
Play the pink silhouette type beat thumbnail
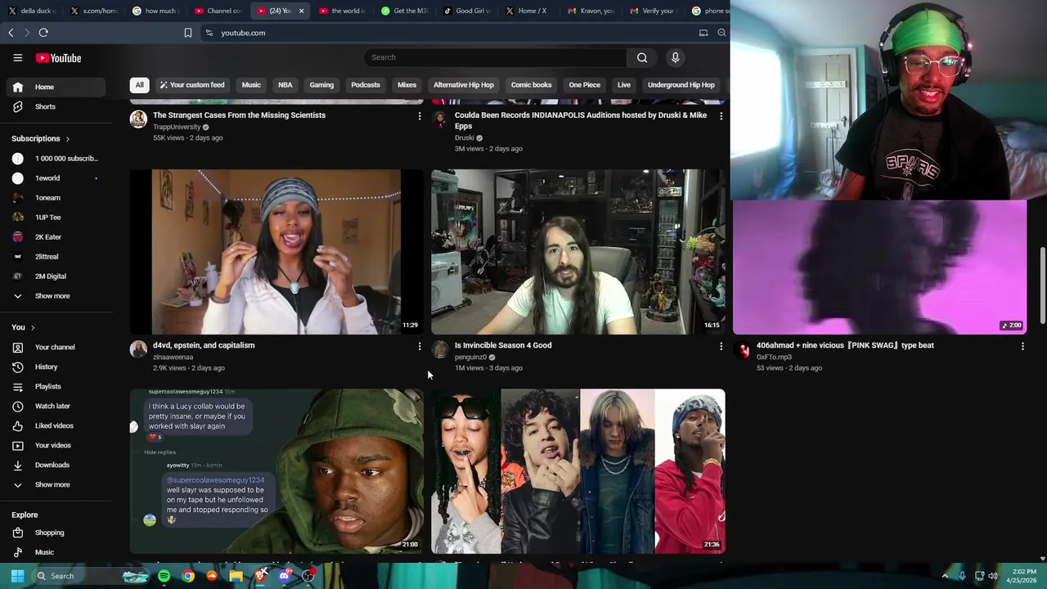click(880, 268)
